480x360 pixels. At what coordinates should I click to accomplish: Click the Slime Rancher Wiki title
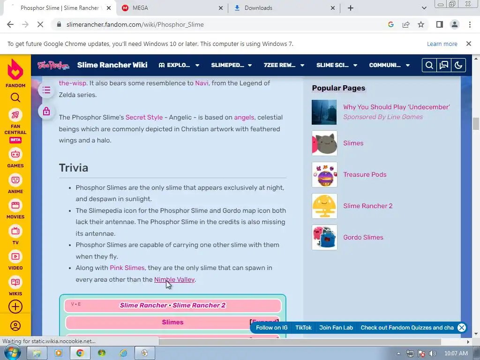[112, 65]
